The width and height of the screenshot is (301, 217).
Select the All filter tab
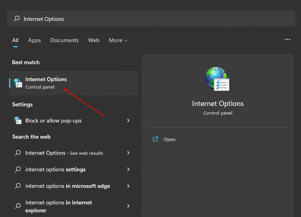click(x=15, y=40)
